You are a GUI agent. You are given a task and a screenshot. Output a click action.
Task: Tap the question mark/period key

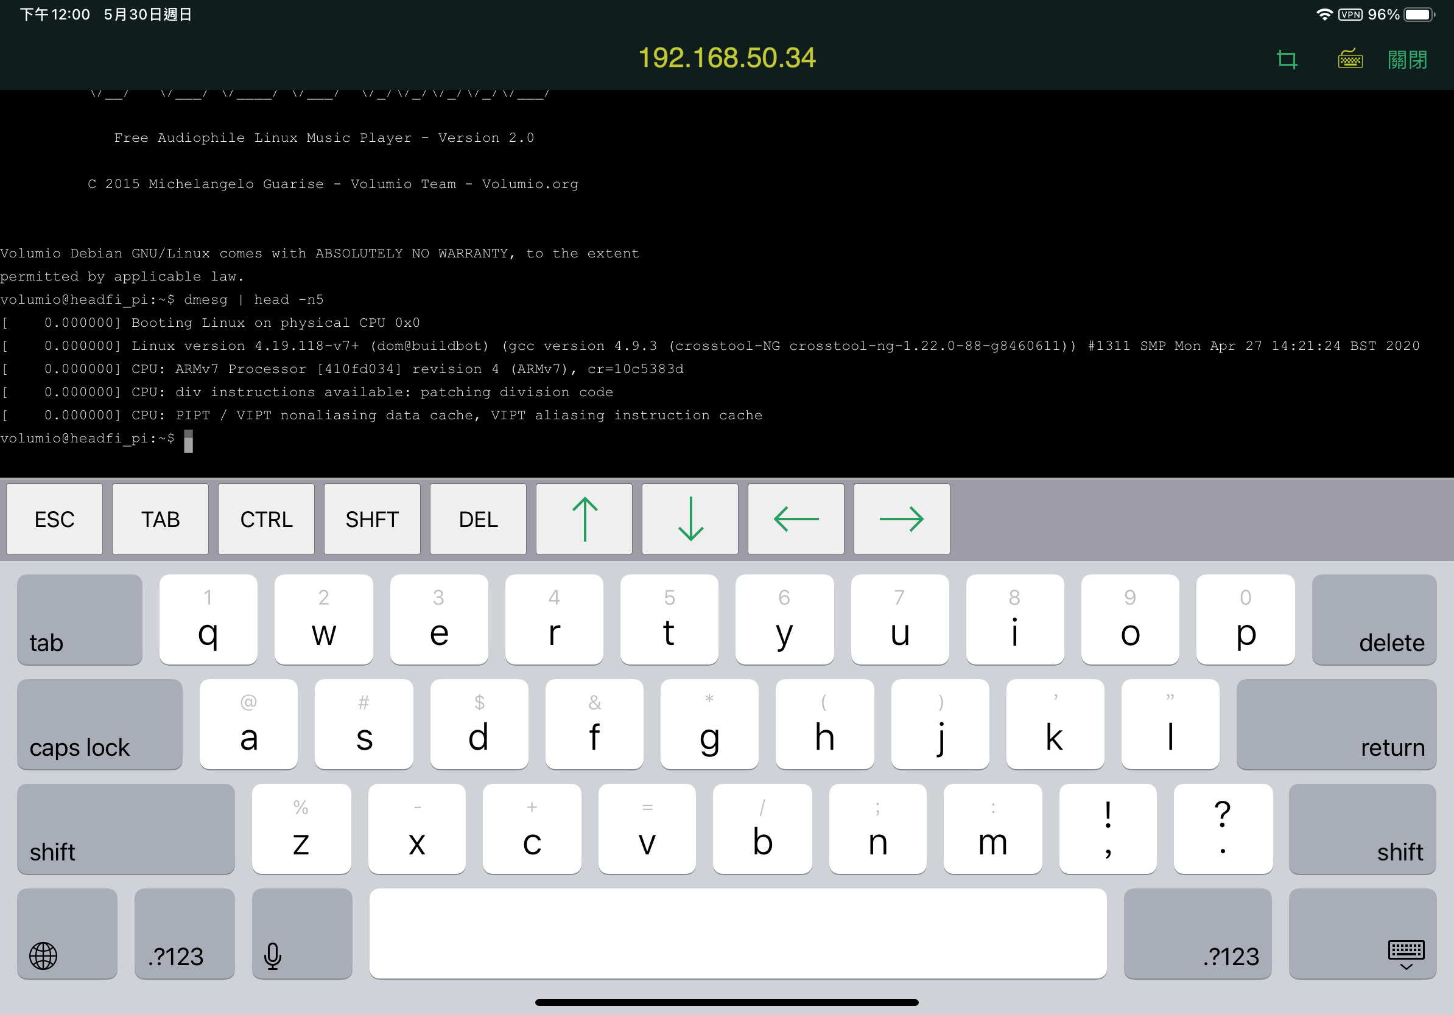(x=1223, y=828)
